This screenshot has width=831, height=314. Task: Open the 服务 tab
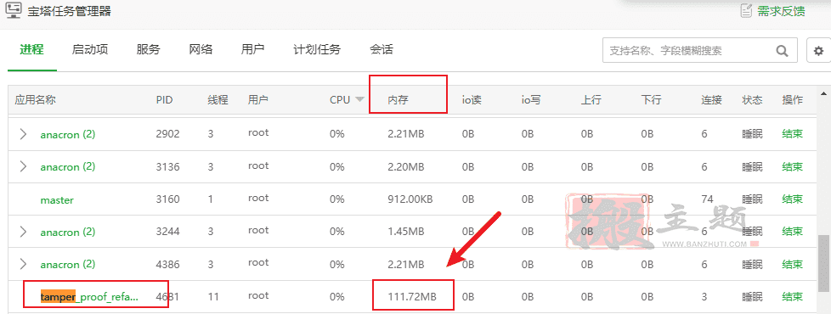pos(148,50)
